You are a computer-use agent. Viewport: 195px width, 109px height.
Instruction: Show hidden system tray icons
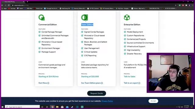coord(177,107)
